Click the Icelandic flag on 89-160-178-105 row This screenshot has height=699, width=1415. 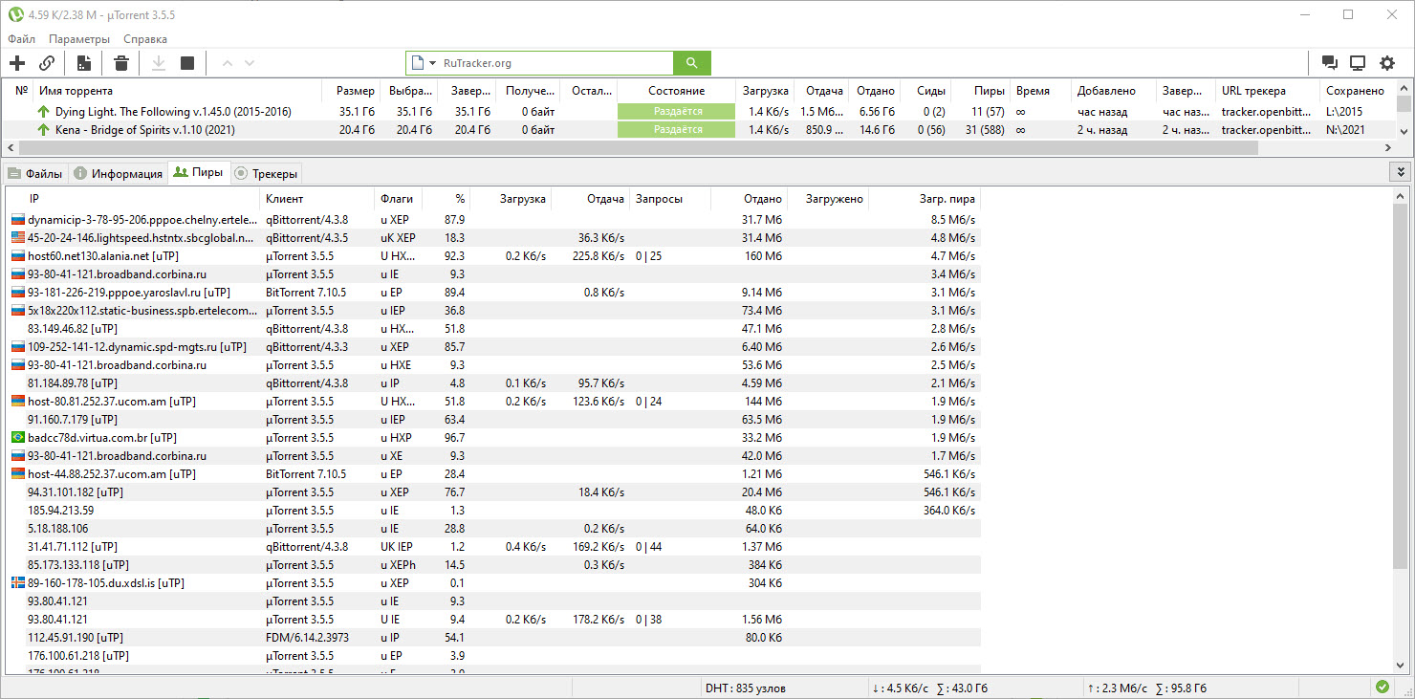(x=17, y=583)
